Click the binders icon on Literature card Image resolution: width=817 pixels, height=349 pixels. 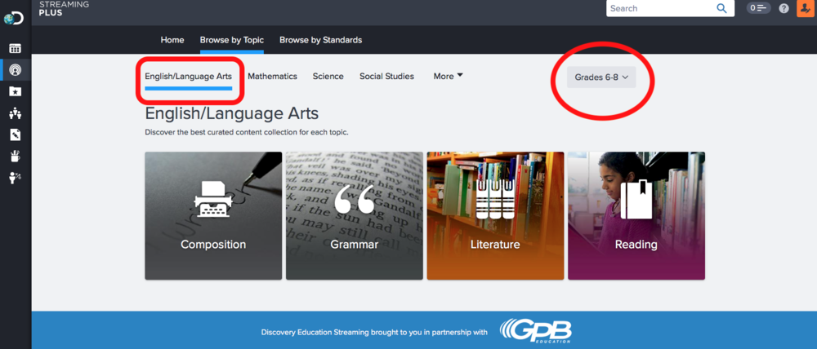495,199
